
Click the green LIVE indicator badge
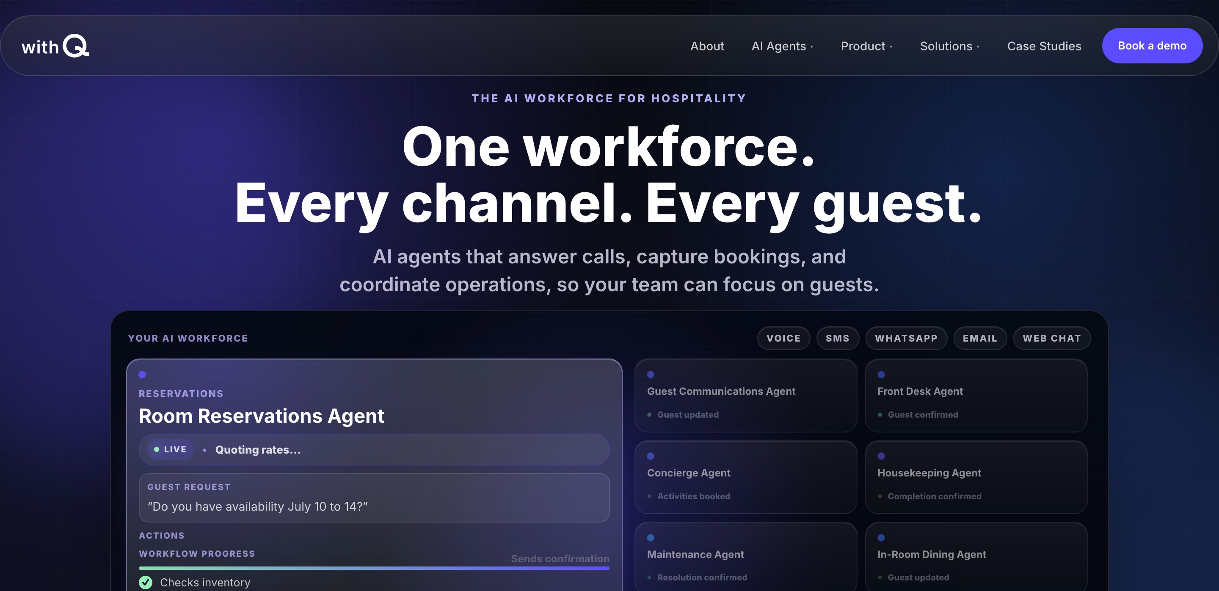[170, 450]
